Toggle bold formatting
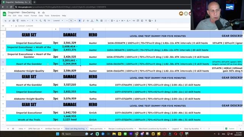 [x=80, y=21]
